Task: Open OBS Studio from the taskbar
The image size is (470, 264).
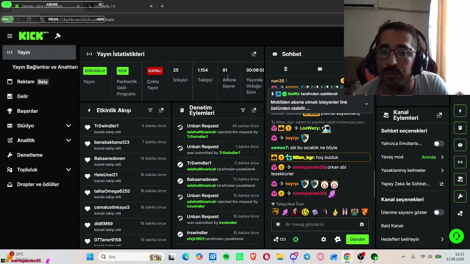Action: point(361,257)
